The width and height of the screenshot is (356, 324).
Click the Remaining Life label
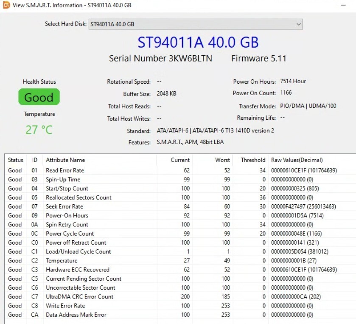(x=256, y=118)
